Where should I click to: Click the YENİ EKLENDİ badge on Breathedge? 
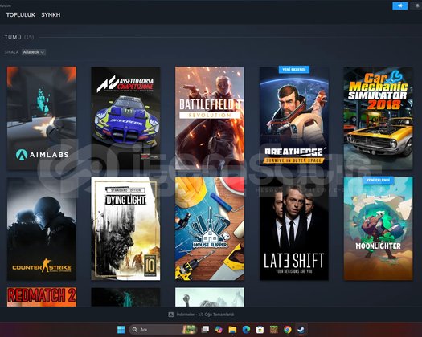click(294, 70)
